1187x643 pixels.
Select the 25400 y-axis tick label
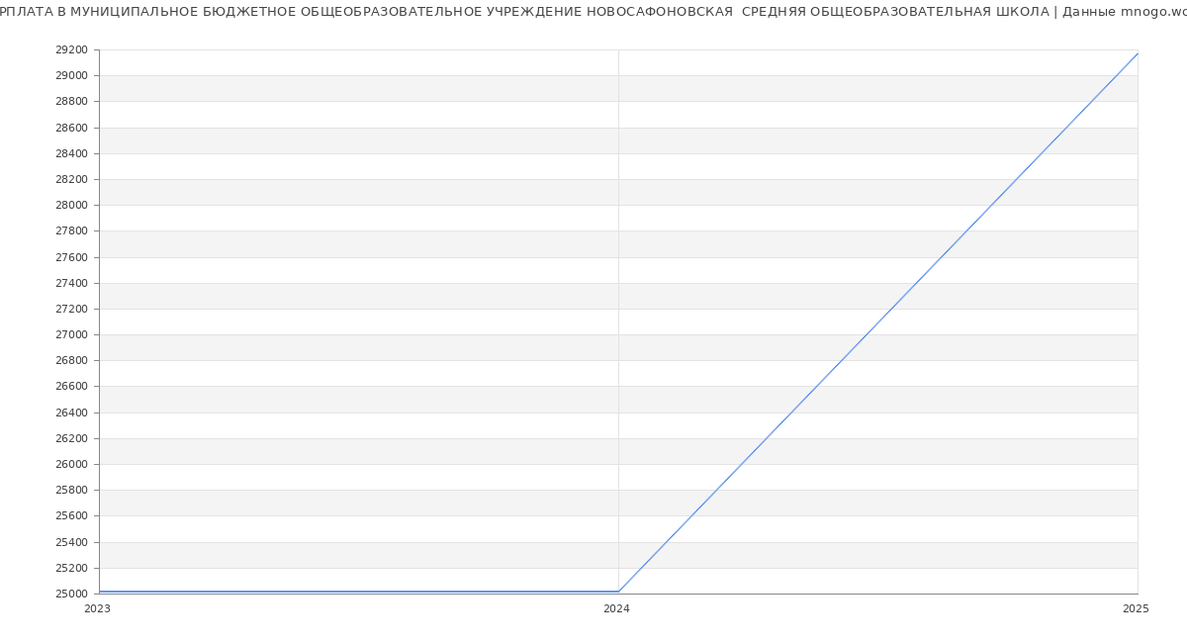click(x=71, y=542)
